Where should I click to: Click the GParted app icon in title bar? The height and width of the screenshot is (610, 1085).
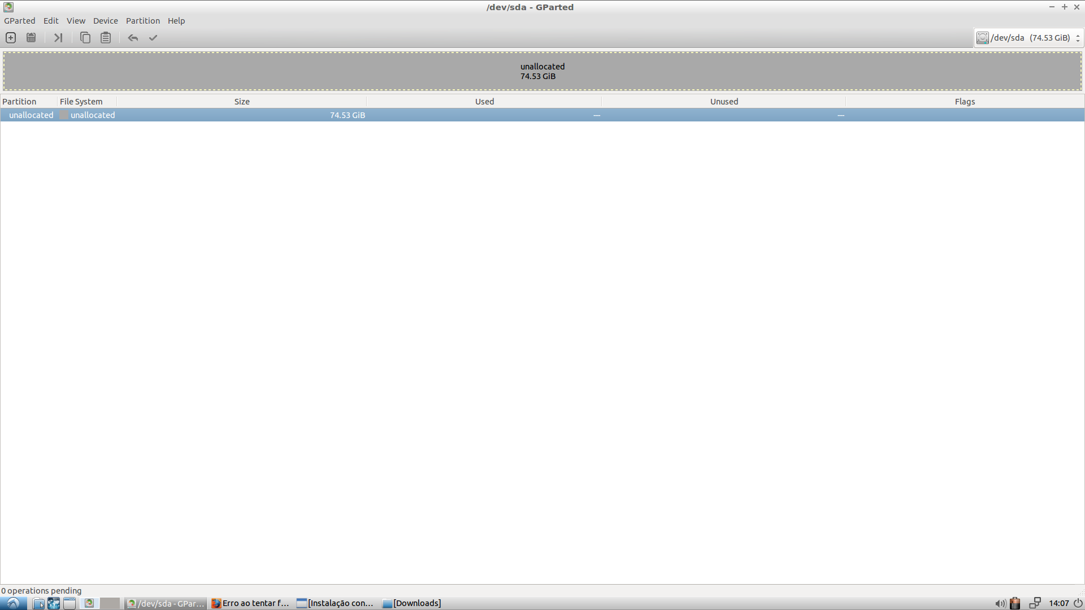coord(8,7)
